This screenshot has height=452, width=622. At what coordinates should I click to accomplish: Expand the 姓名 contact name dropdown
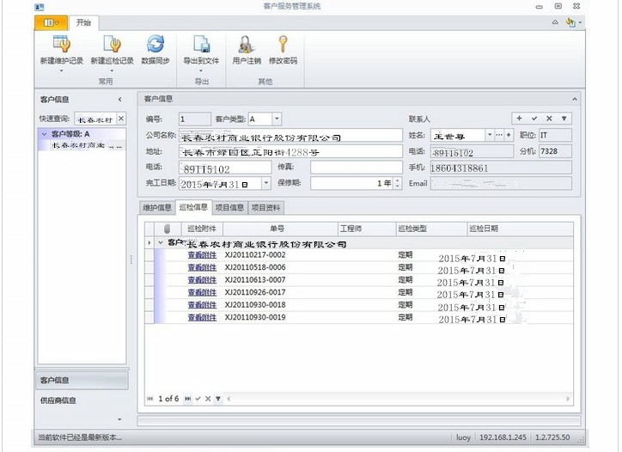point(490,135)
